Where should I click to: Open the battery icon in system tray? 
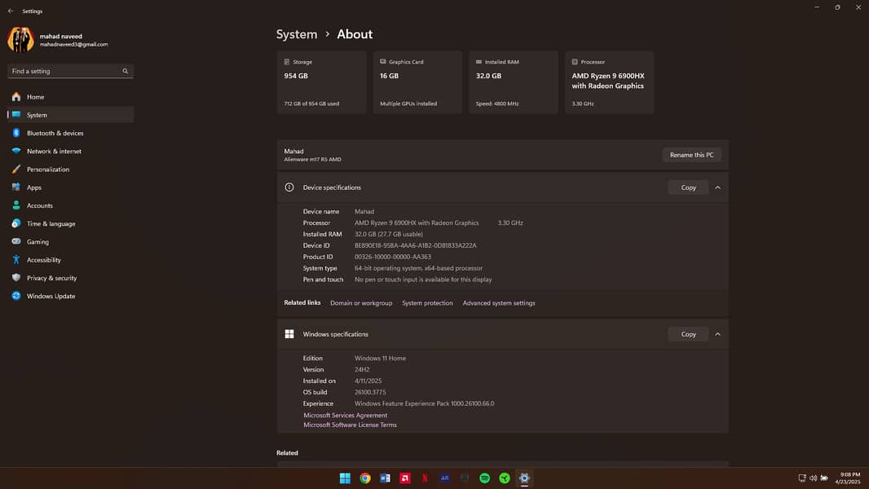[x=824, y=478]
